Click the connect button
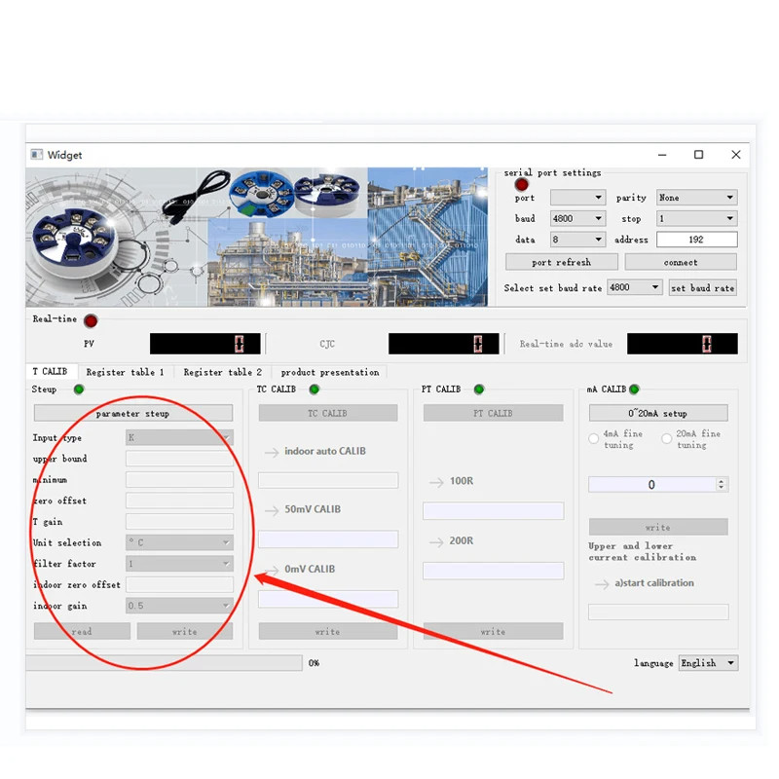779x779 pixels. coord(682,261)
